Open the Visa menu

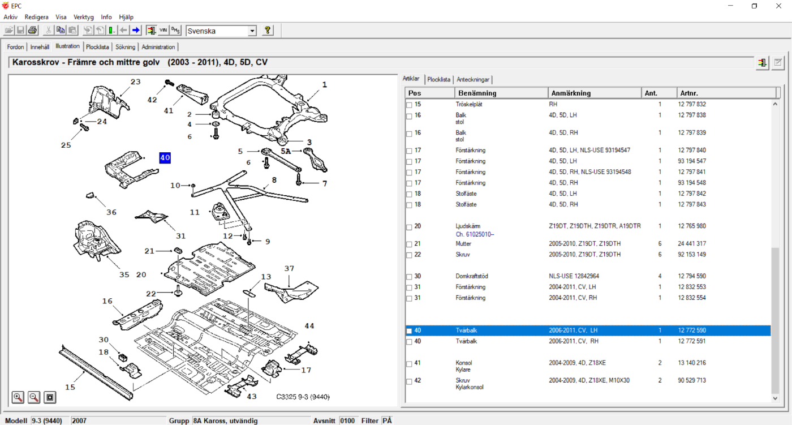(61, 17)
